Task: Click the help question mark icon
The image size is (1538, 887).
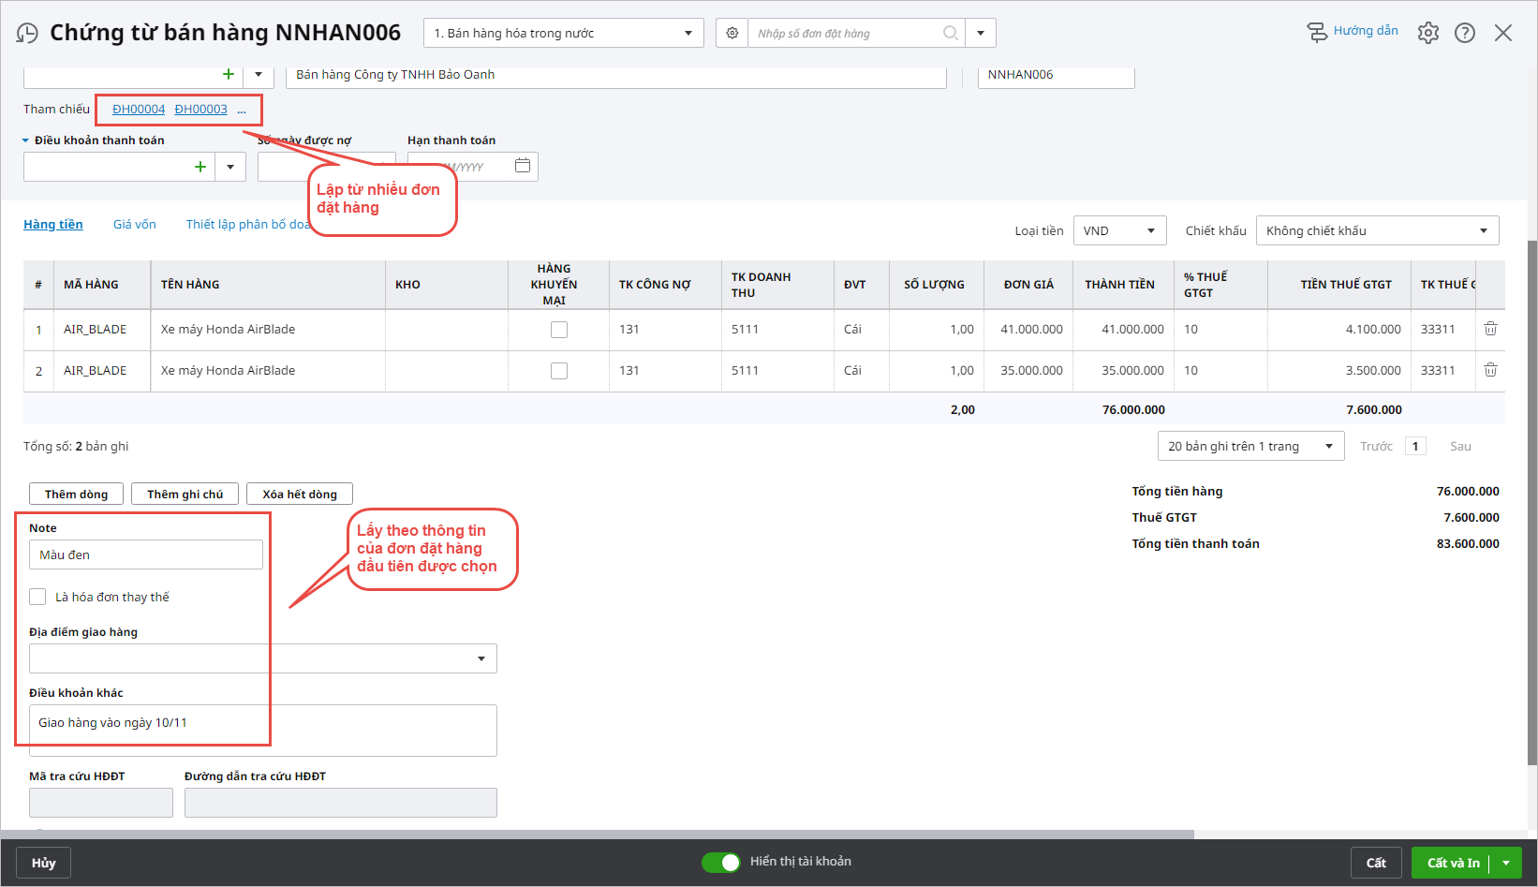Action: click(x=1464, y=33)
